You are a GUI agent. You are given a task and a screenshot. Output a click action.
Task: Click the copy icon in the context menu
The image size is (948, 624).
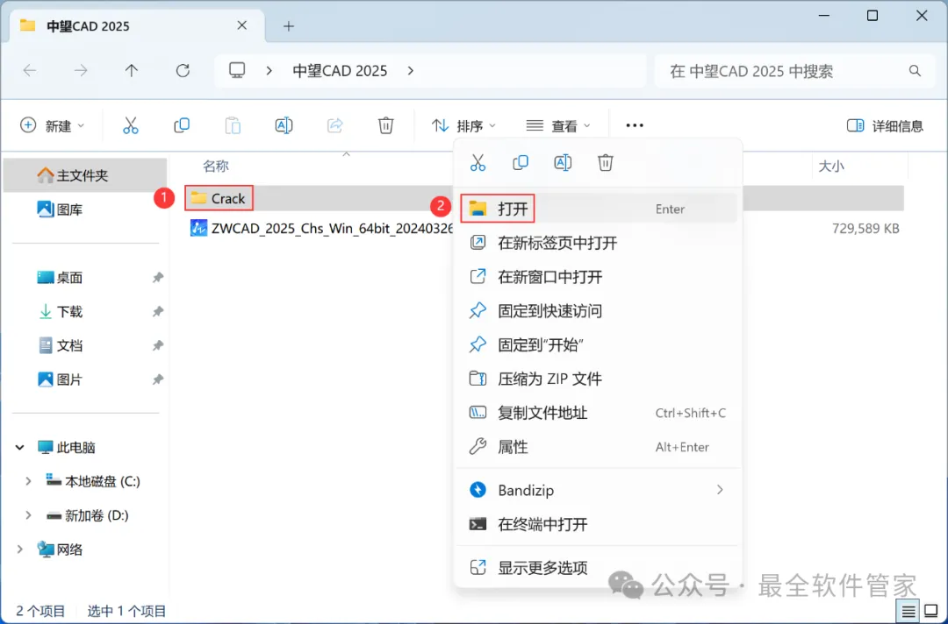point(520,162)
